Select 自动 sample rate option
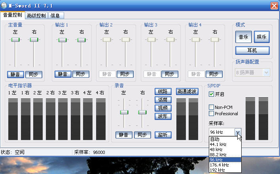 [225, 139]
